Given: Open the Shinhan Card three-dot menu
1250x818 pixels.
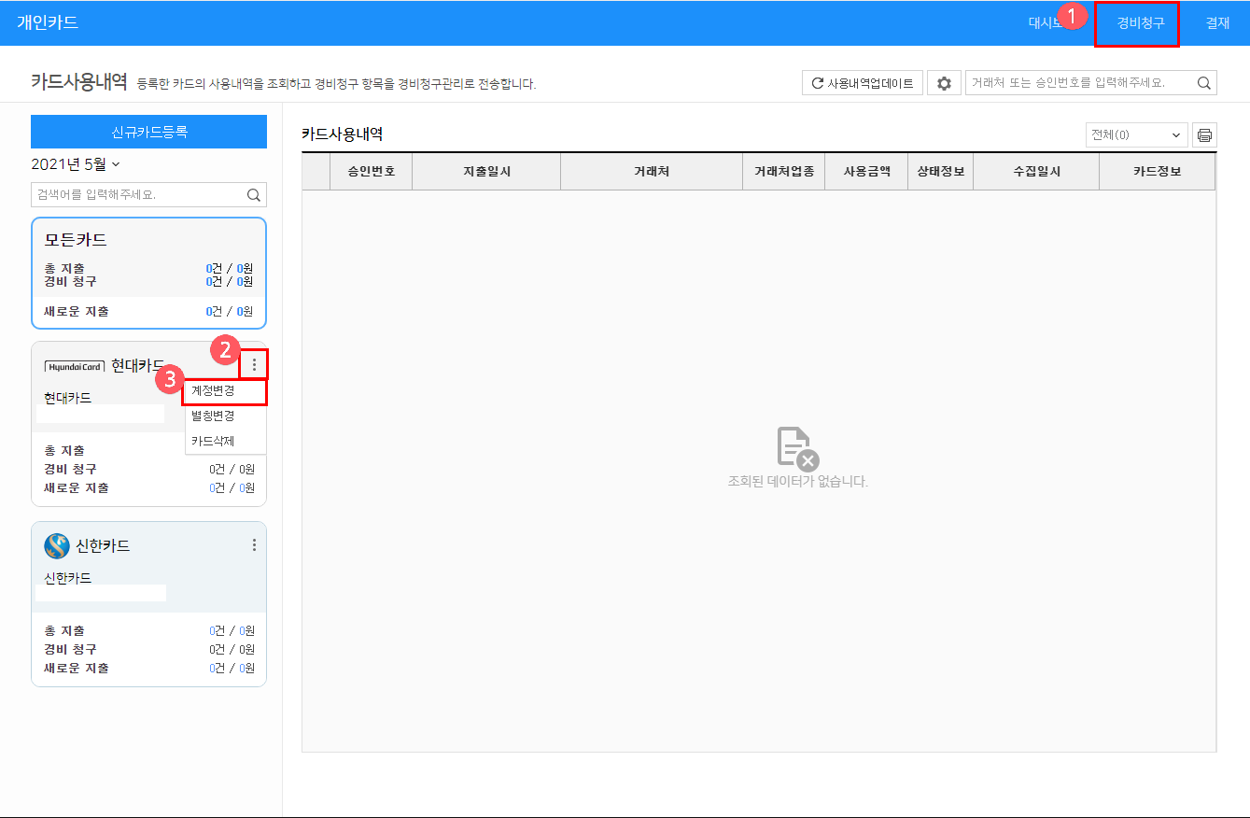Looking at the screenshot, I should [x=254, y=544].
